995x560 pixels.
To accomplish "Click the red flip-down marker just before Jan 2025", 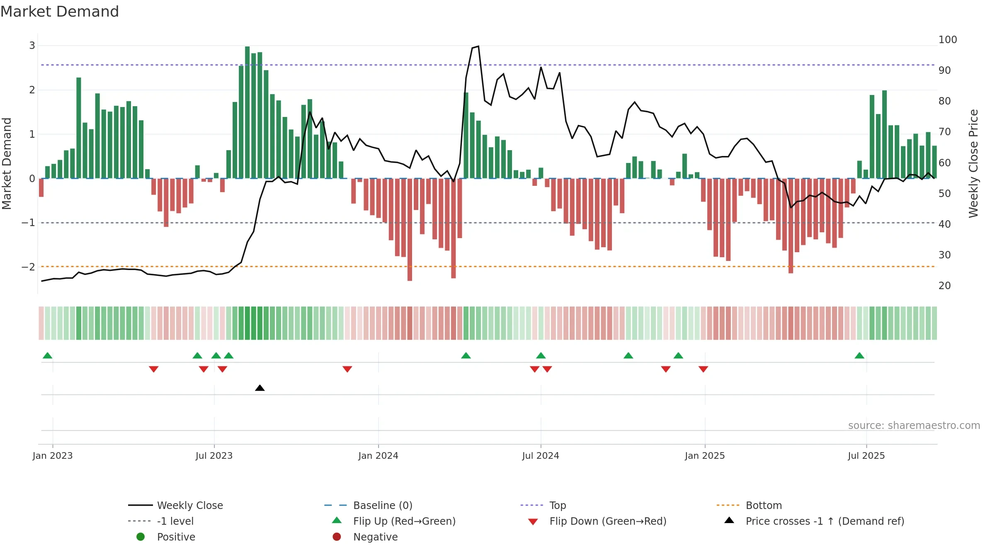I will [x=703, y=369].
